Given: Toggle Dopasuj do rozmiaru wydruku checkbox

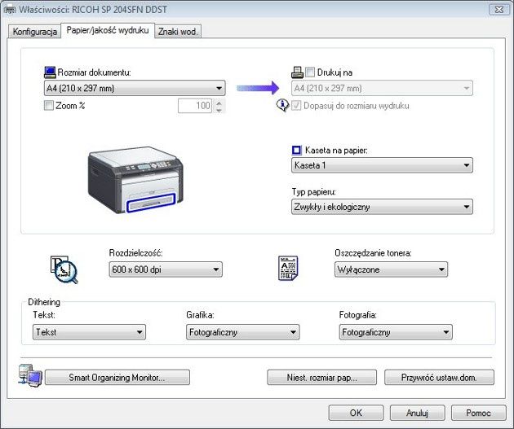Looking at the screenshot, I should [x=296, y=106].
